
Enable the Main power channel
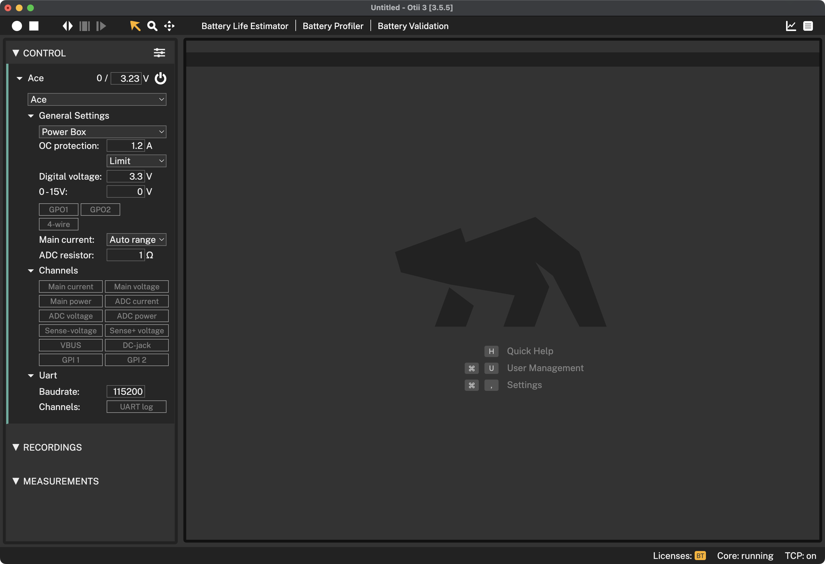pos(71,301)
